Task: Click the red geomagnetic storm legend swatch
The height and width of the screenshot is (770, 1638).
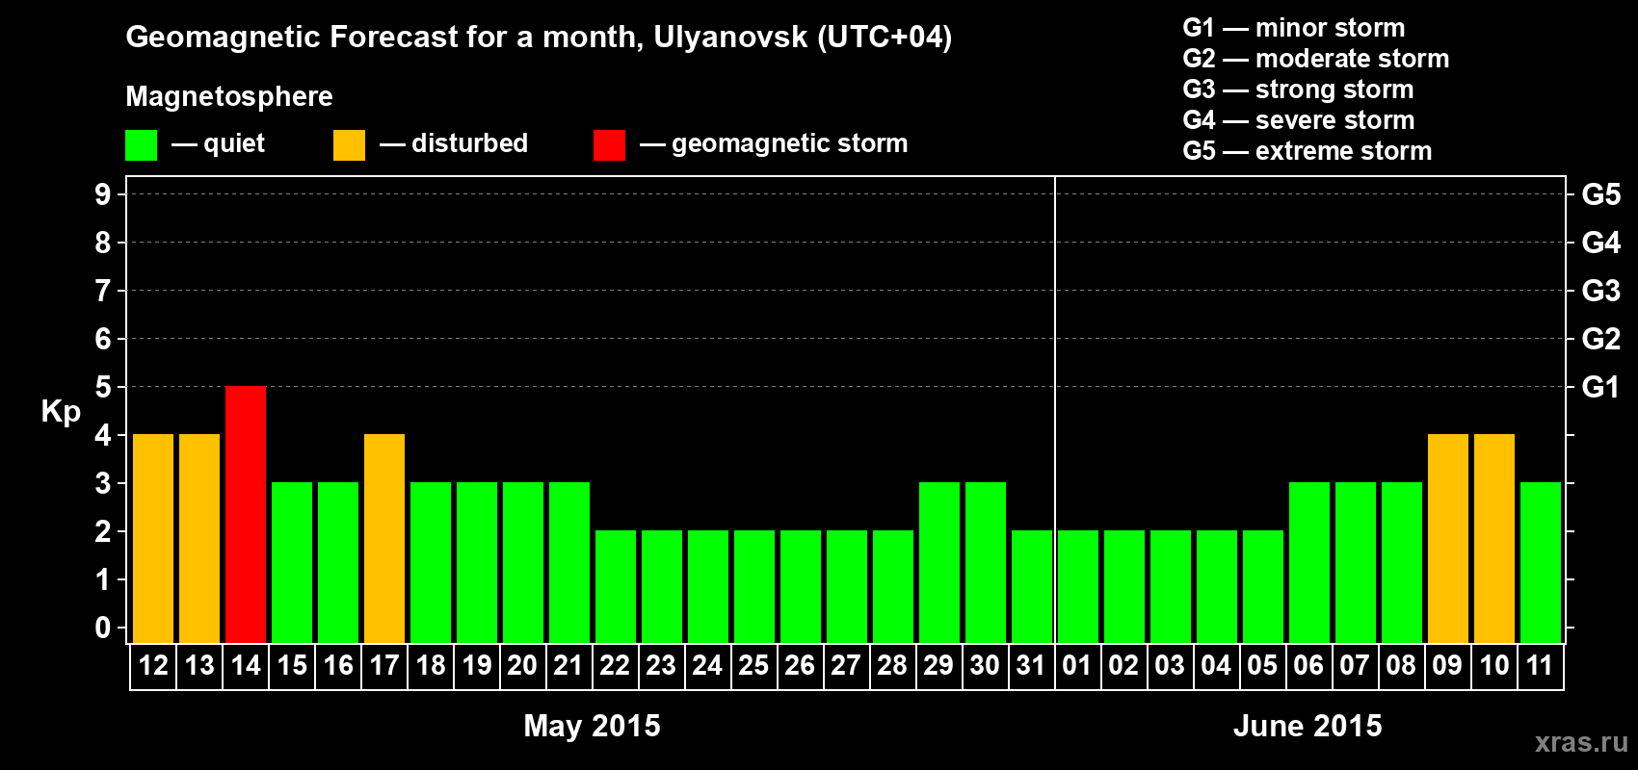Action: pyautogui.click(x=609, y=145)
